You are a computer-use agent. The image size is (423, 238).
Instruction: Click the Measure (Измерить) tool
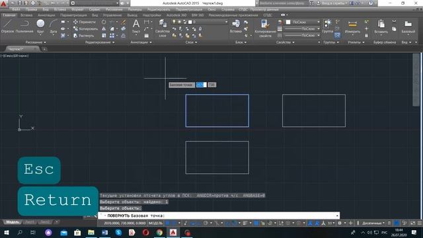[352, 26]
